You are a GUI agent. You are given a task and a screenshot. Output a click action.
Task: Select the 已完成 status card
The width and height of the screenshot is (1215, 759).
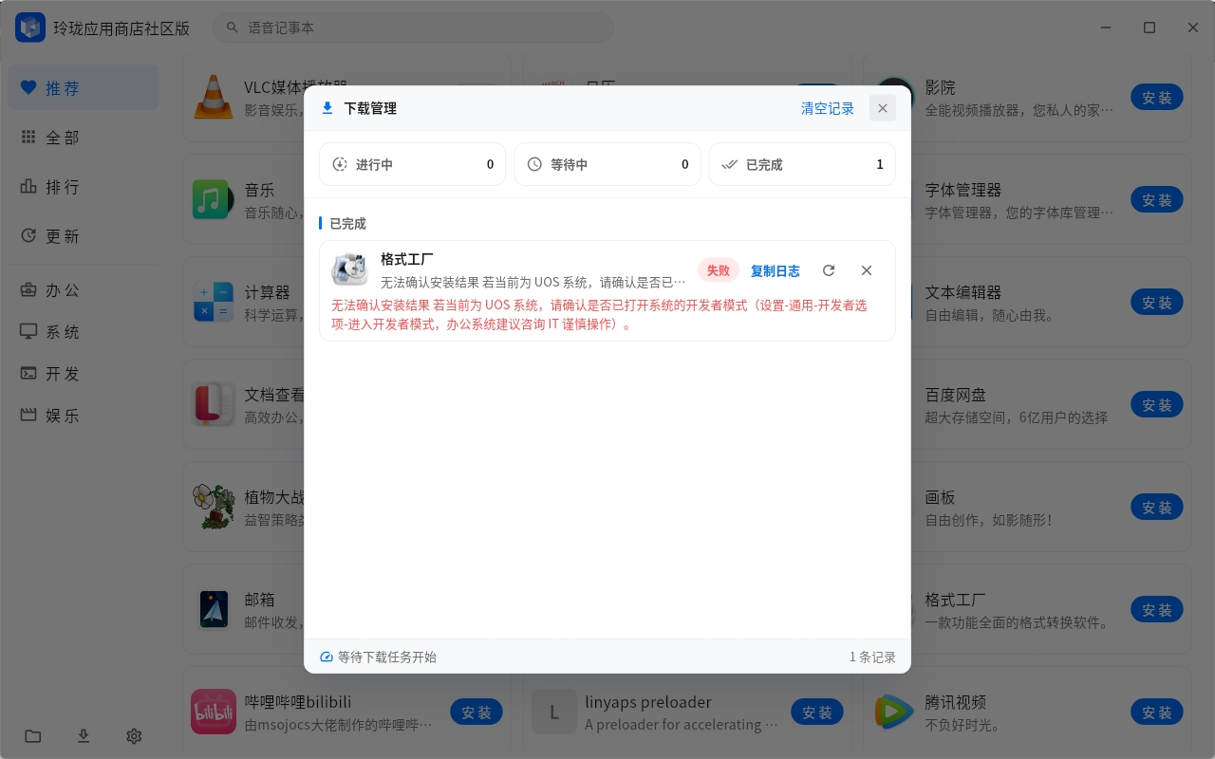click(802, 164)
